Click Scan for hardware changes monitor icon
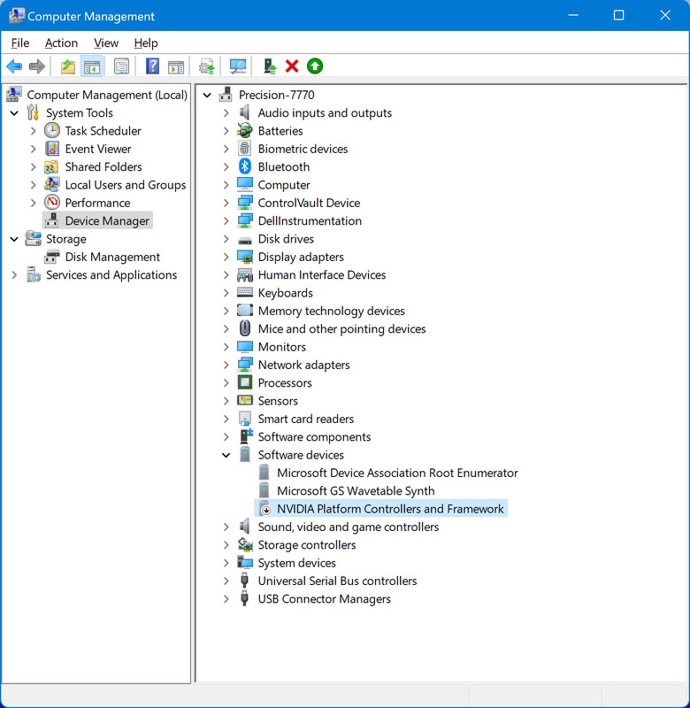This screenshot has width=690, height=708. [238, 66]
